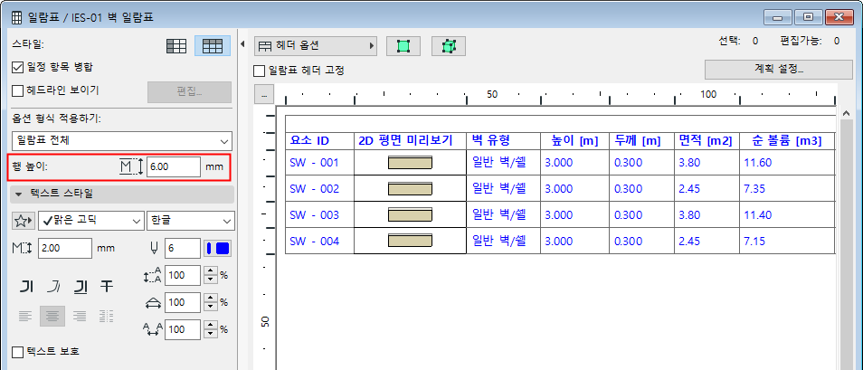
Task: Click the line spacing percent stepper
Action: coord(210,275)
